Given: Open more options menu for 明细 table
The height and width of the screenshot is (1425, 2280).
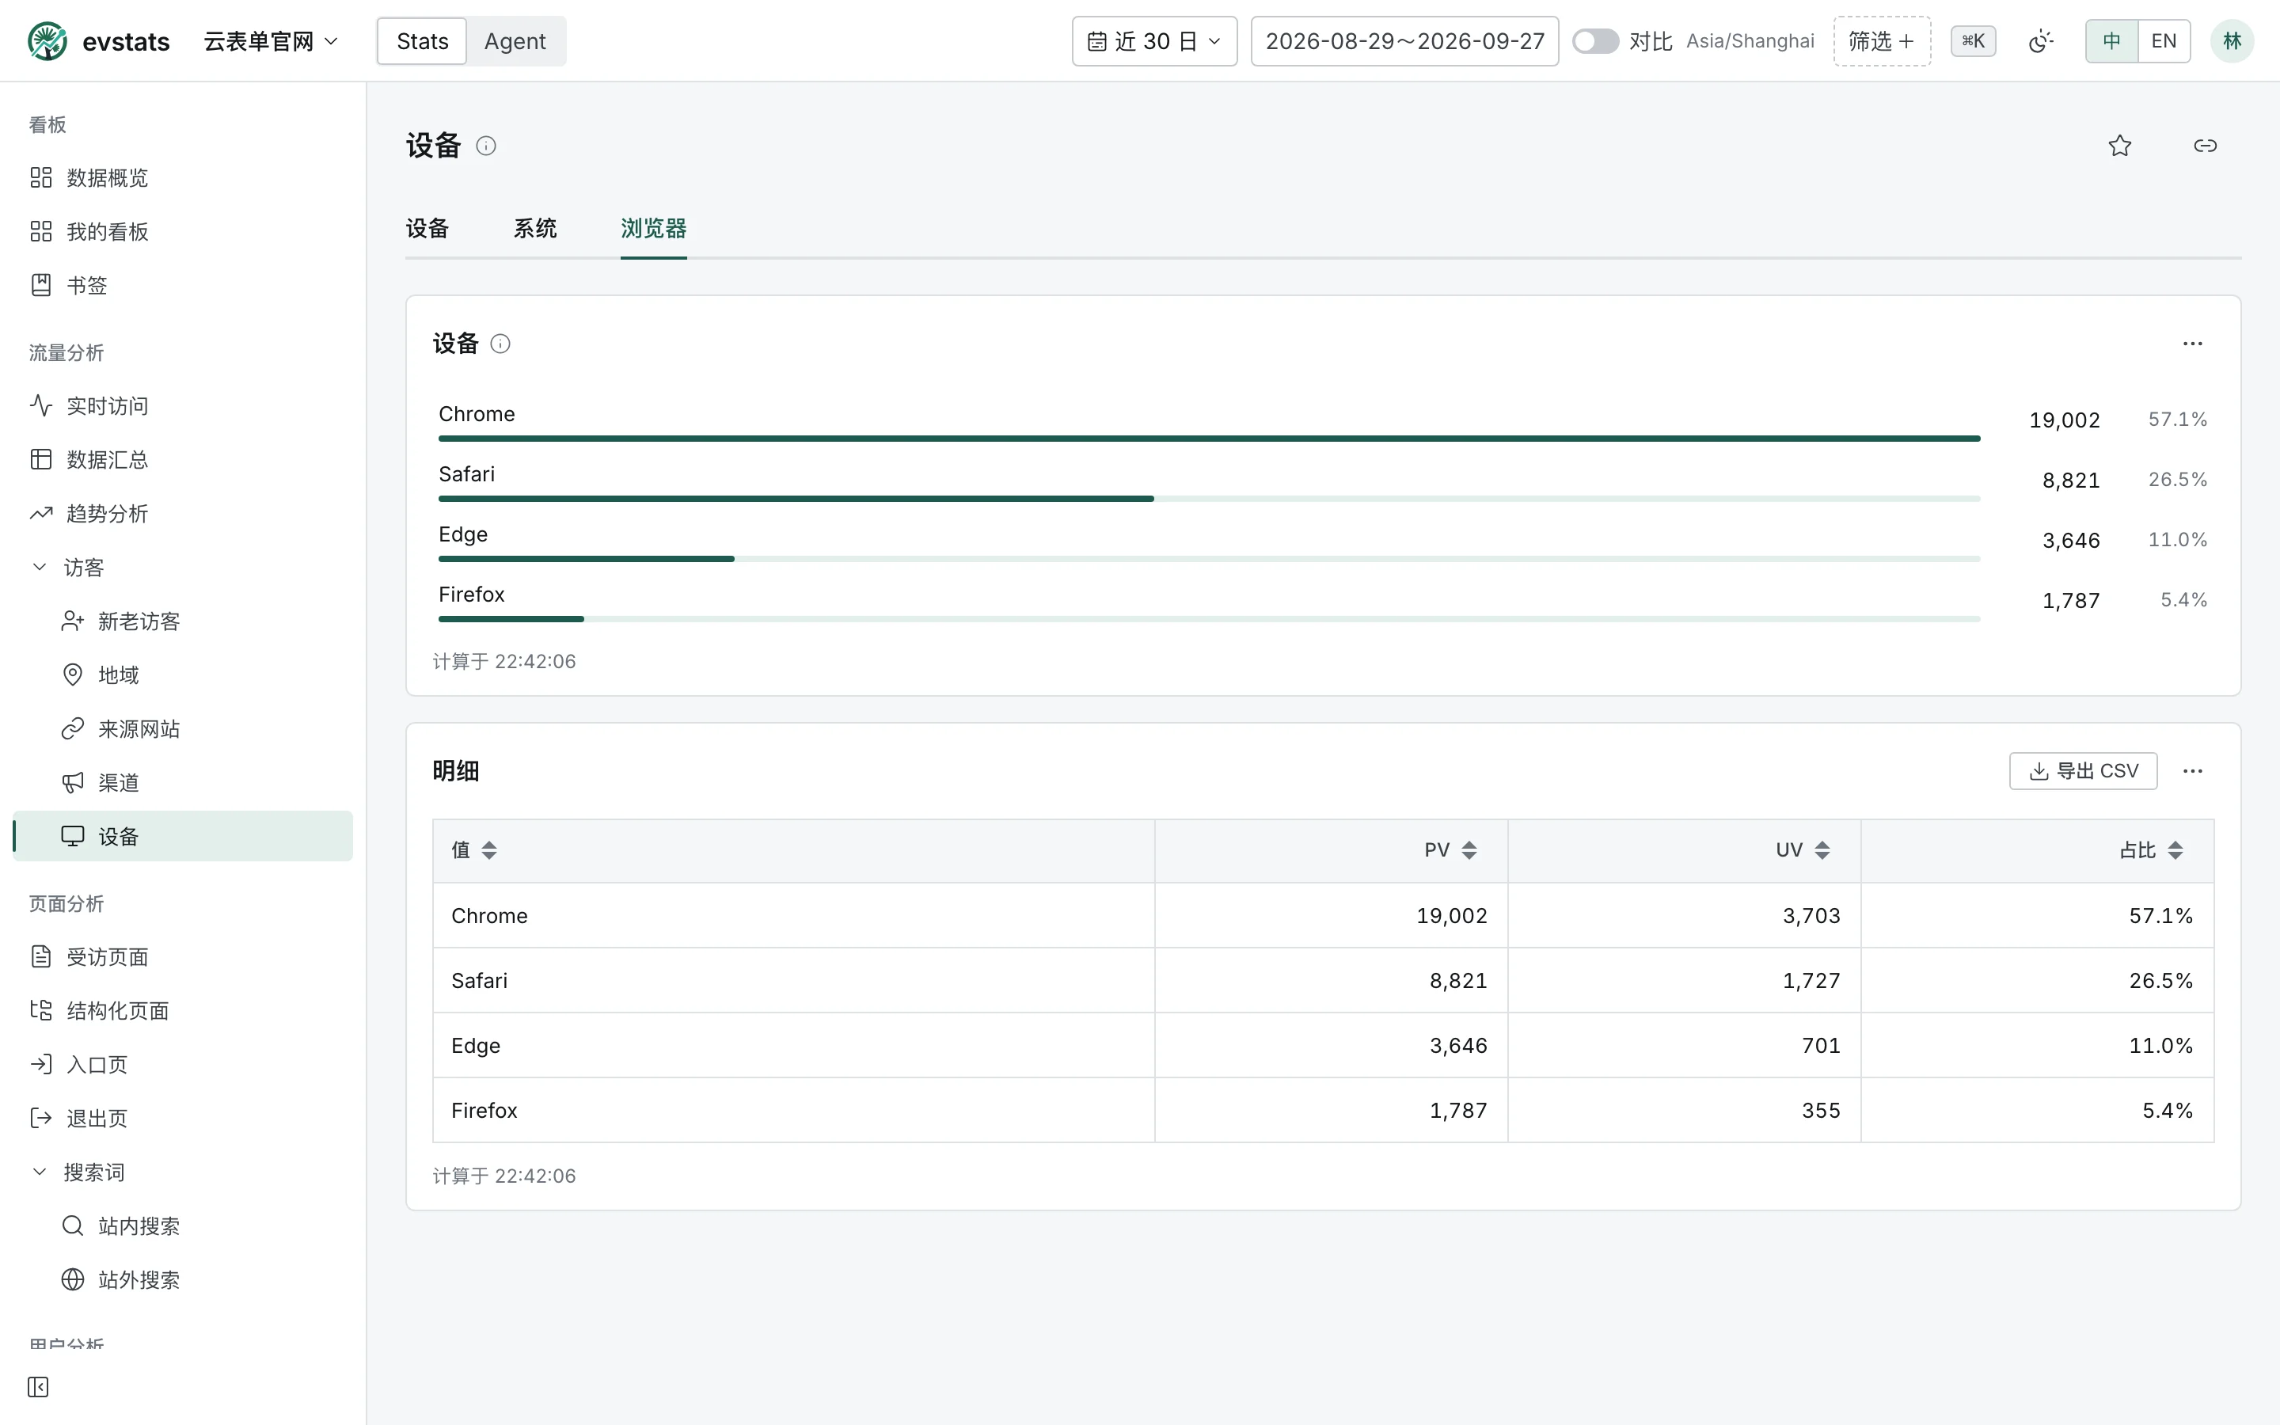Looking at the screenshot, I should pos(2192,771).
